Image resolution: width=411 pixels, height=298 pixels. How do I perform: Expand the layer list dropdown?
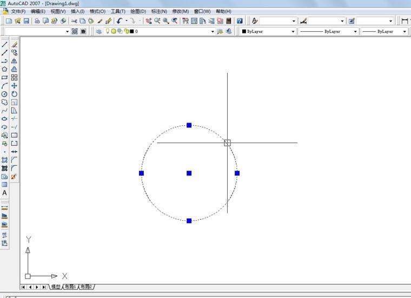pos(213,32)
